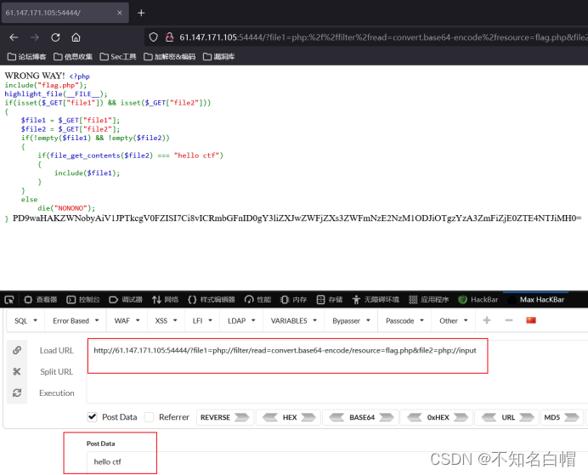Expand the Error Based dropdown
588x475 pixels.
point(76,321)
